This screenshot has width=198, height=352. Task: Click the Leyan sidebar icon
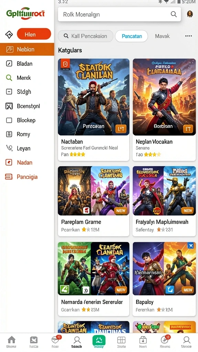(x=9, y=148)
